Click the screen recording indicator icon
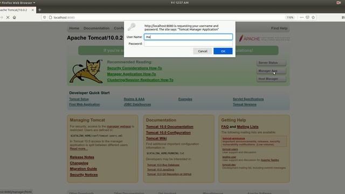The width and height of the screenshot is (345, 194). coord(339,3)
